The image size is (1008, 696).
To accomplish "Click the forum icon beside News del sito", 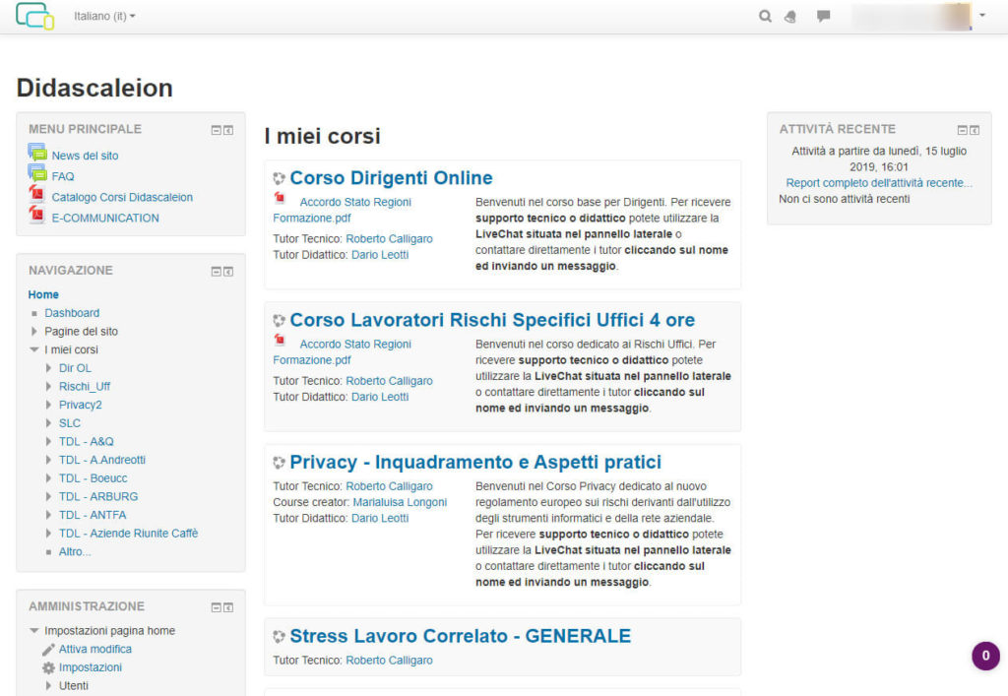I will [37, 154].
